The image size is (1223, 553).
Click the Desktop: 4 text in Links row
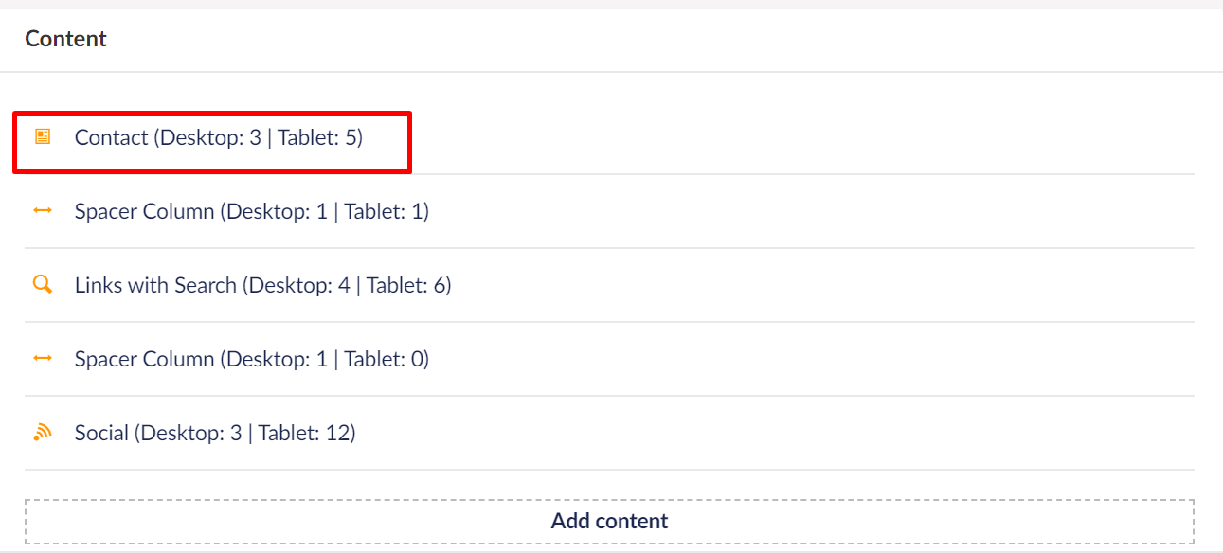coord(300,285)
